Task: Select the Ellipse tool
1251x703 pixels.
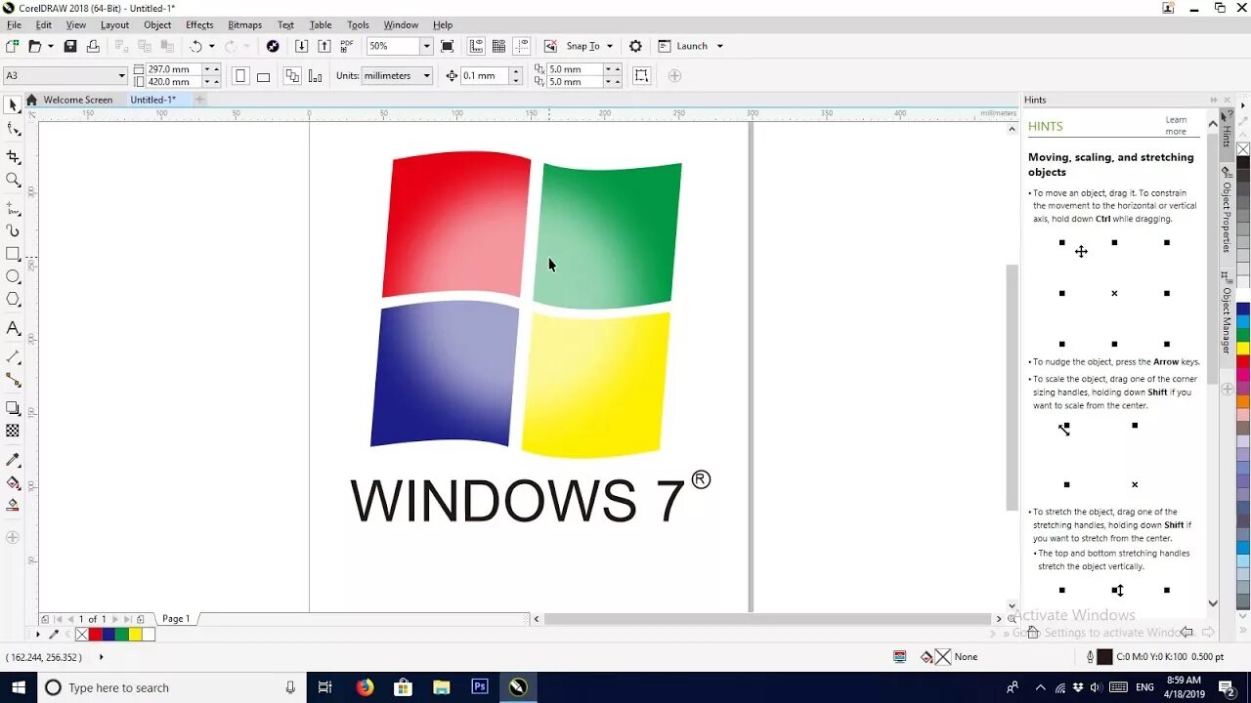Action: pyautogui.click(x=13, y=277)
